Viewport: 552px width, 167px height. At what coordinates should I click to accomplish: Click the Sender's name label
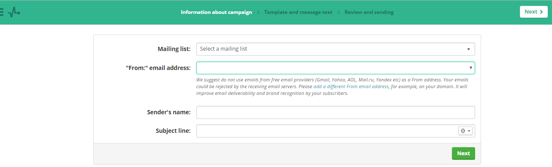(169, 112)
